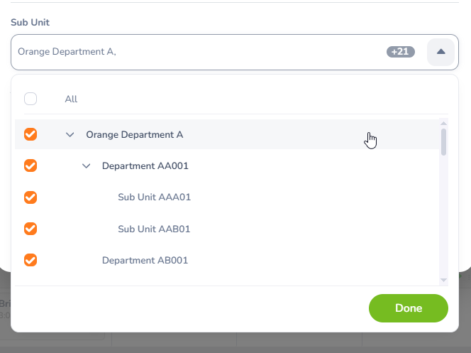Select Department AB001 label
Screen dimensions: 471x353
(145, 260)
